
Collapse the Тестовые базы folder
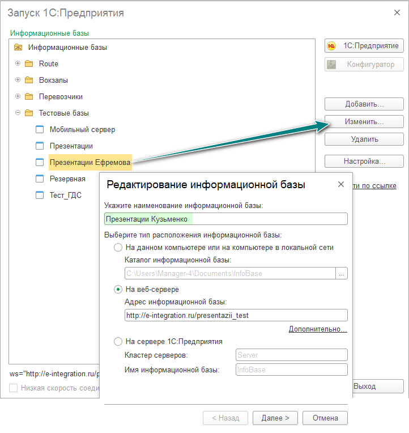coord(18,113)
